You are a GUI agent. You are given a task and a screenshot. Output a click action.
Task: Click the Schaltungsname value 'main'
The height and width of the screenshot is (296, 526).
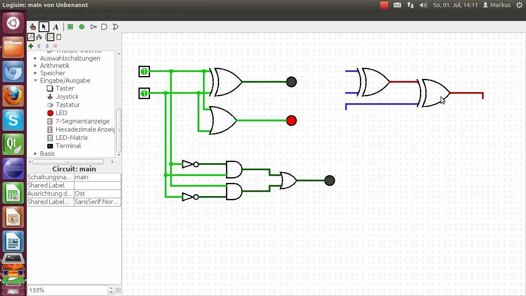(x=97, y=177)
